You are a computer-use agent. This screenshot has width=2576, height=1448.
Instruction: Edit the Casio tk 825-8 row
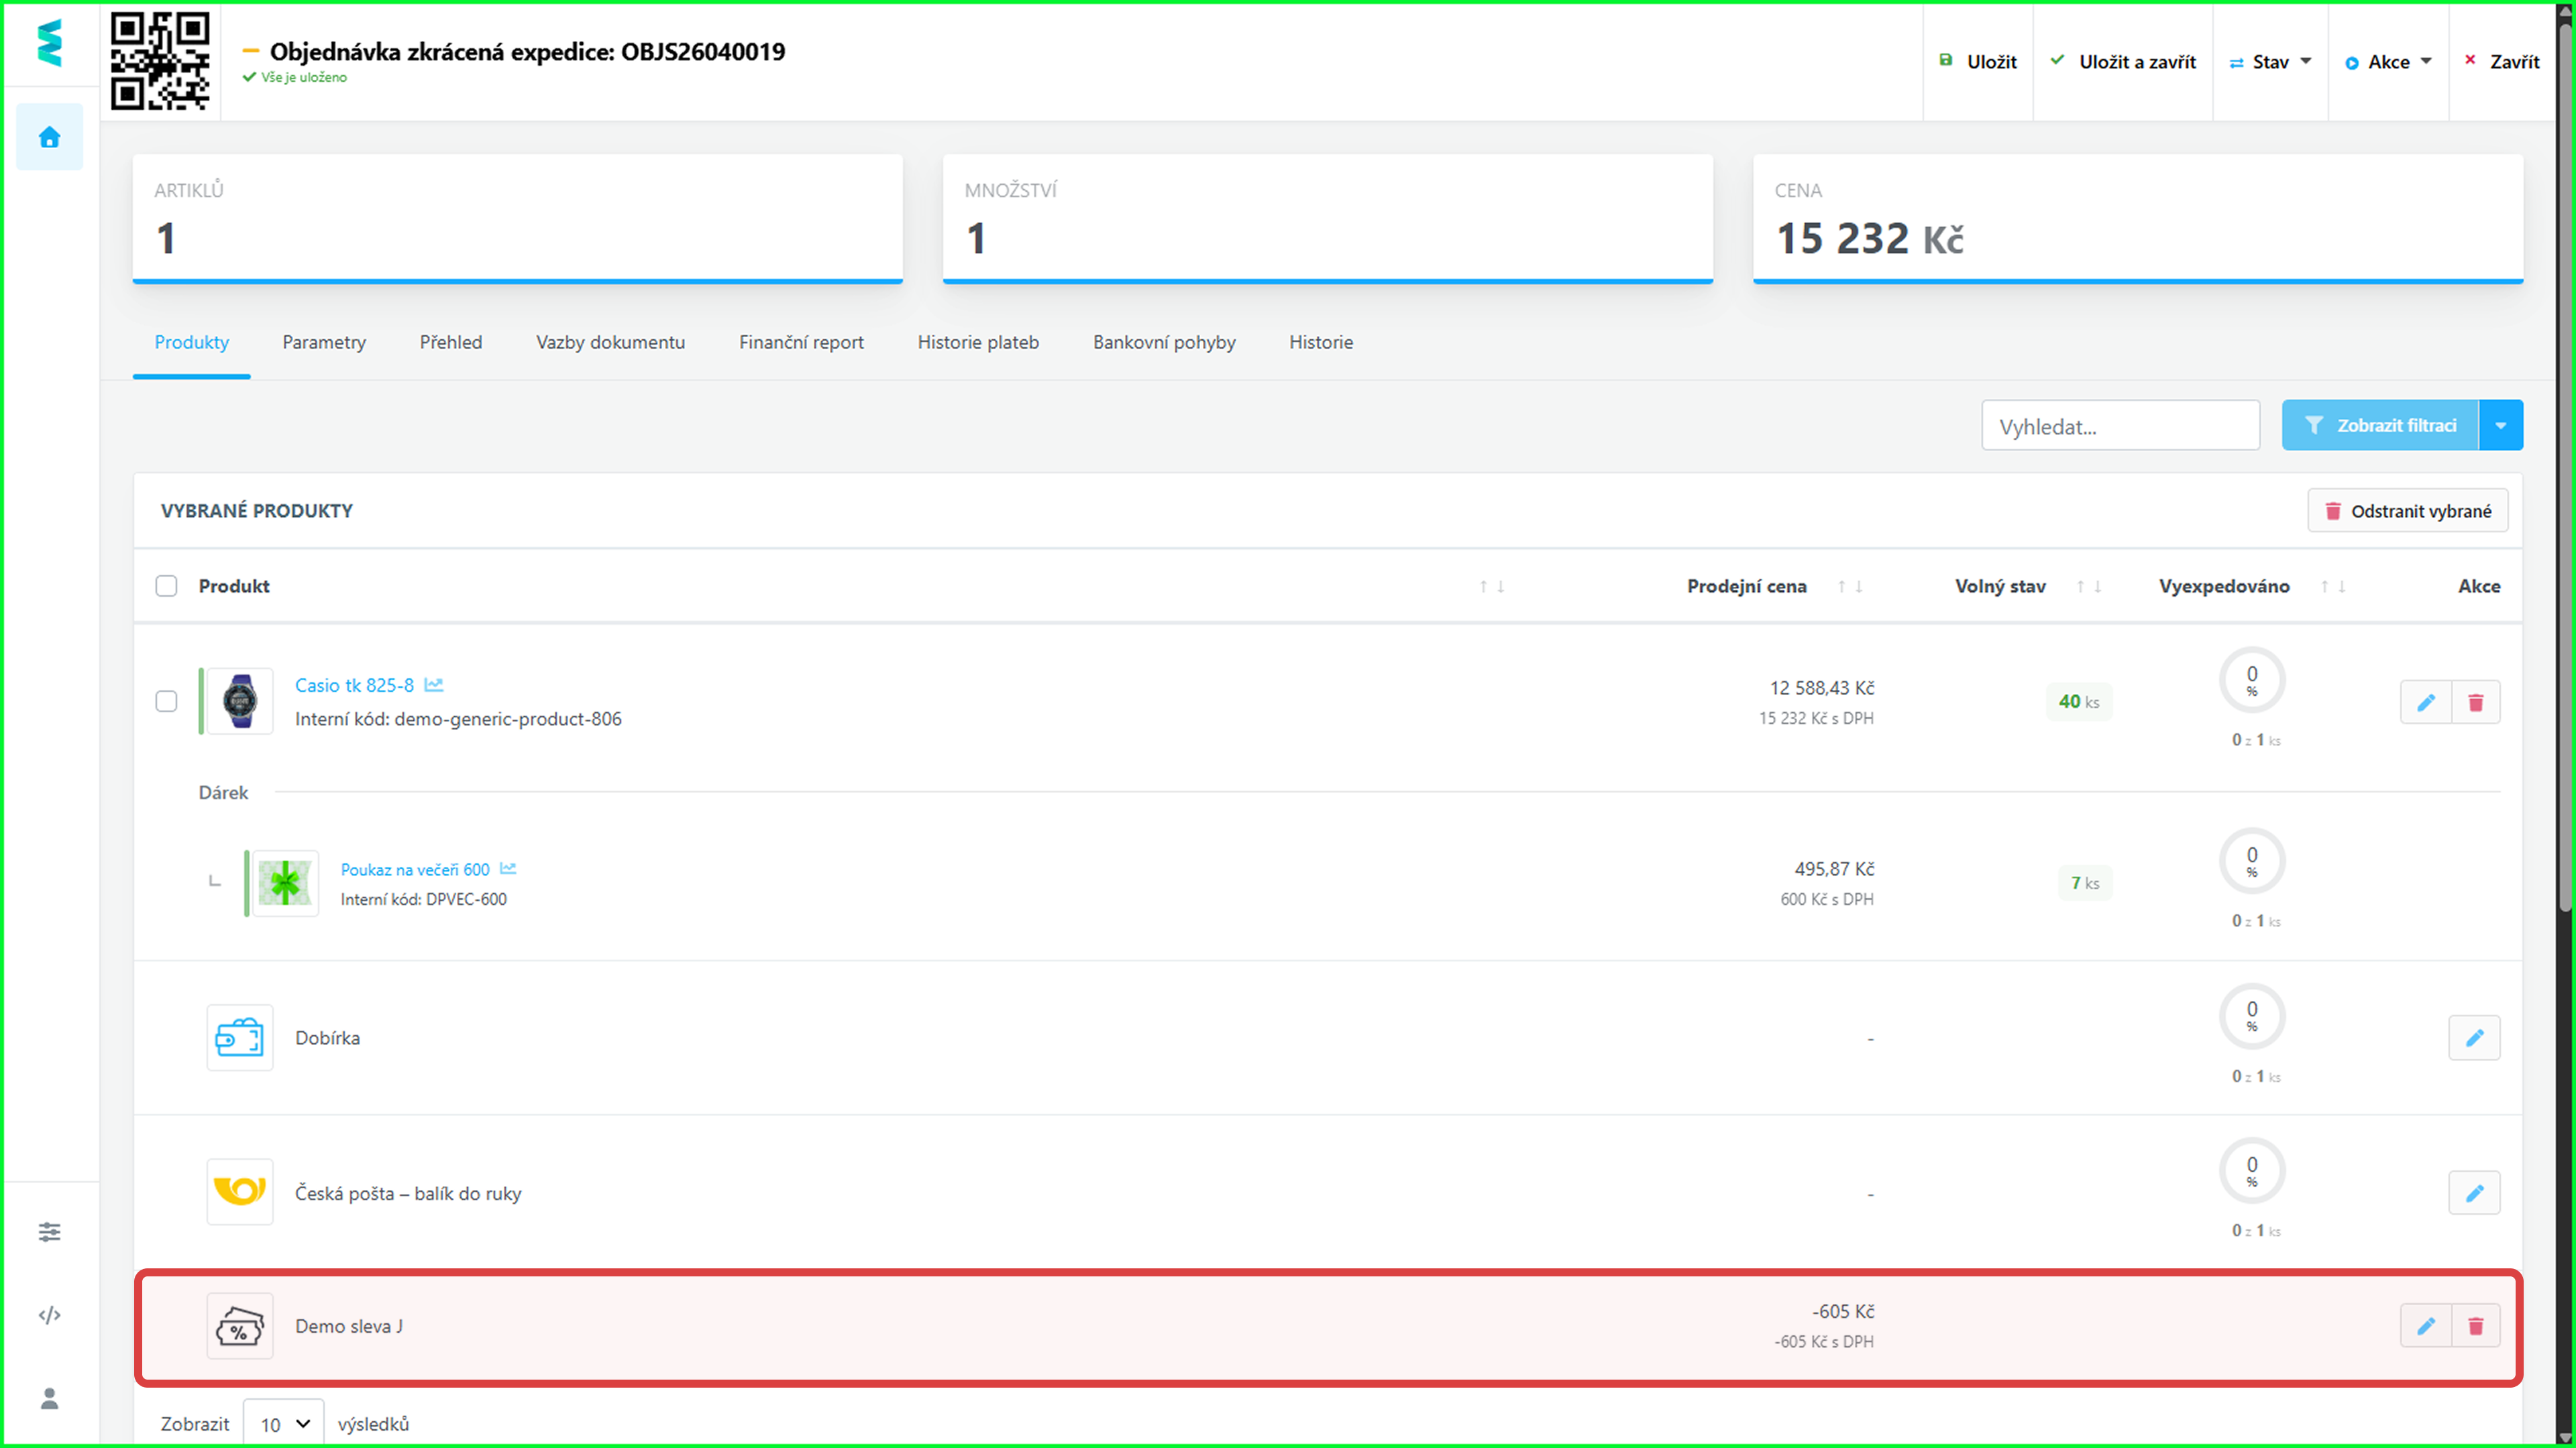pos(2425,703)
